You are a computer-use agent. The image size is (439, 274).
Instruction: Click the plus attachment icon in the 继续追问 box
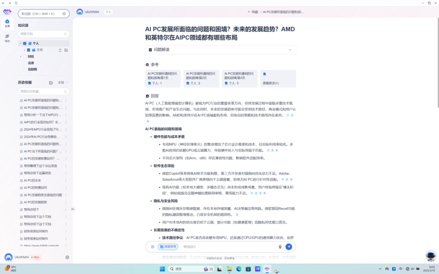click(153, 247)
